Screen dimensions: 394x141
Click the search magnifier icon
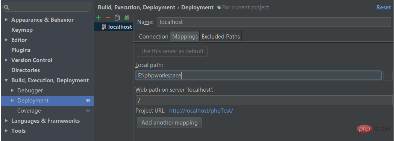tap(6, 7)
